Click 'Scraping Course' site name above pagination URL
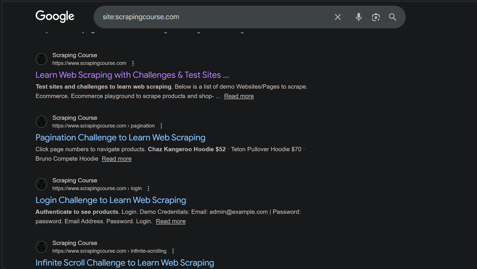 point(75,118)
